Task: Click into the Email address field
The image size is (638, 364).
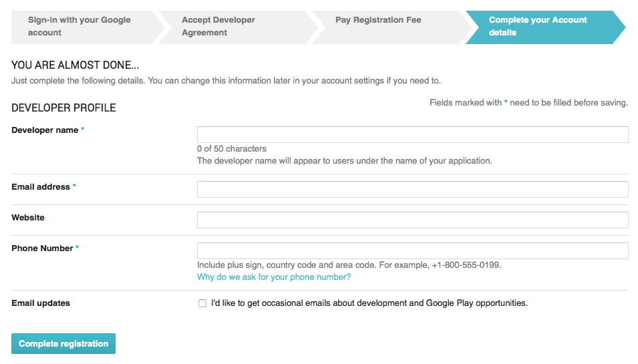Action: click(x=413, y=189)
